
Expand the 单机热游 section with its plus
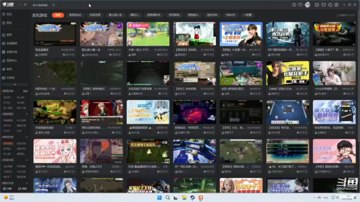pyautogui.click(x=27, y=137)
